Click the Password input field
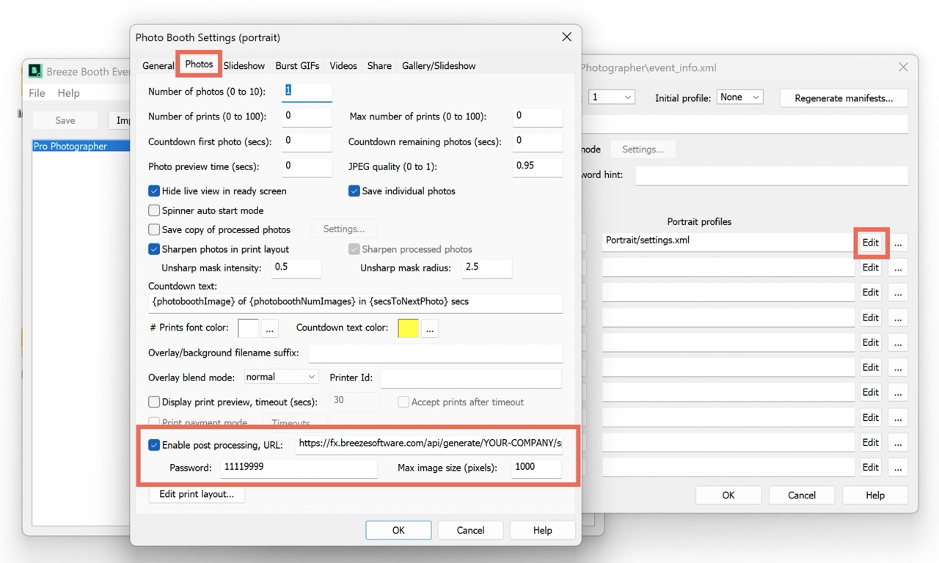Screen dimensions: 939x563 tap(299, 467)
